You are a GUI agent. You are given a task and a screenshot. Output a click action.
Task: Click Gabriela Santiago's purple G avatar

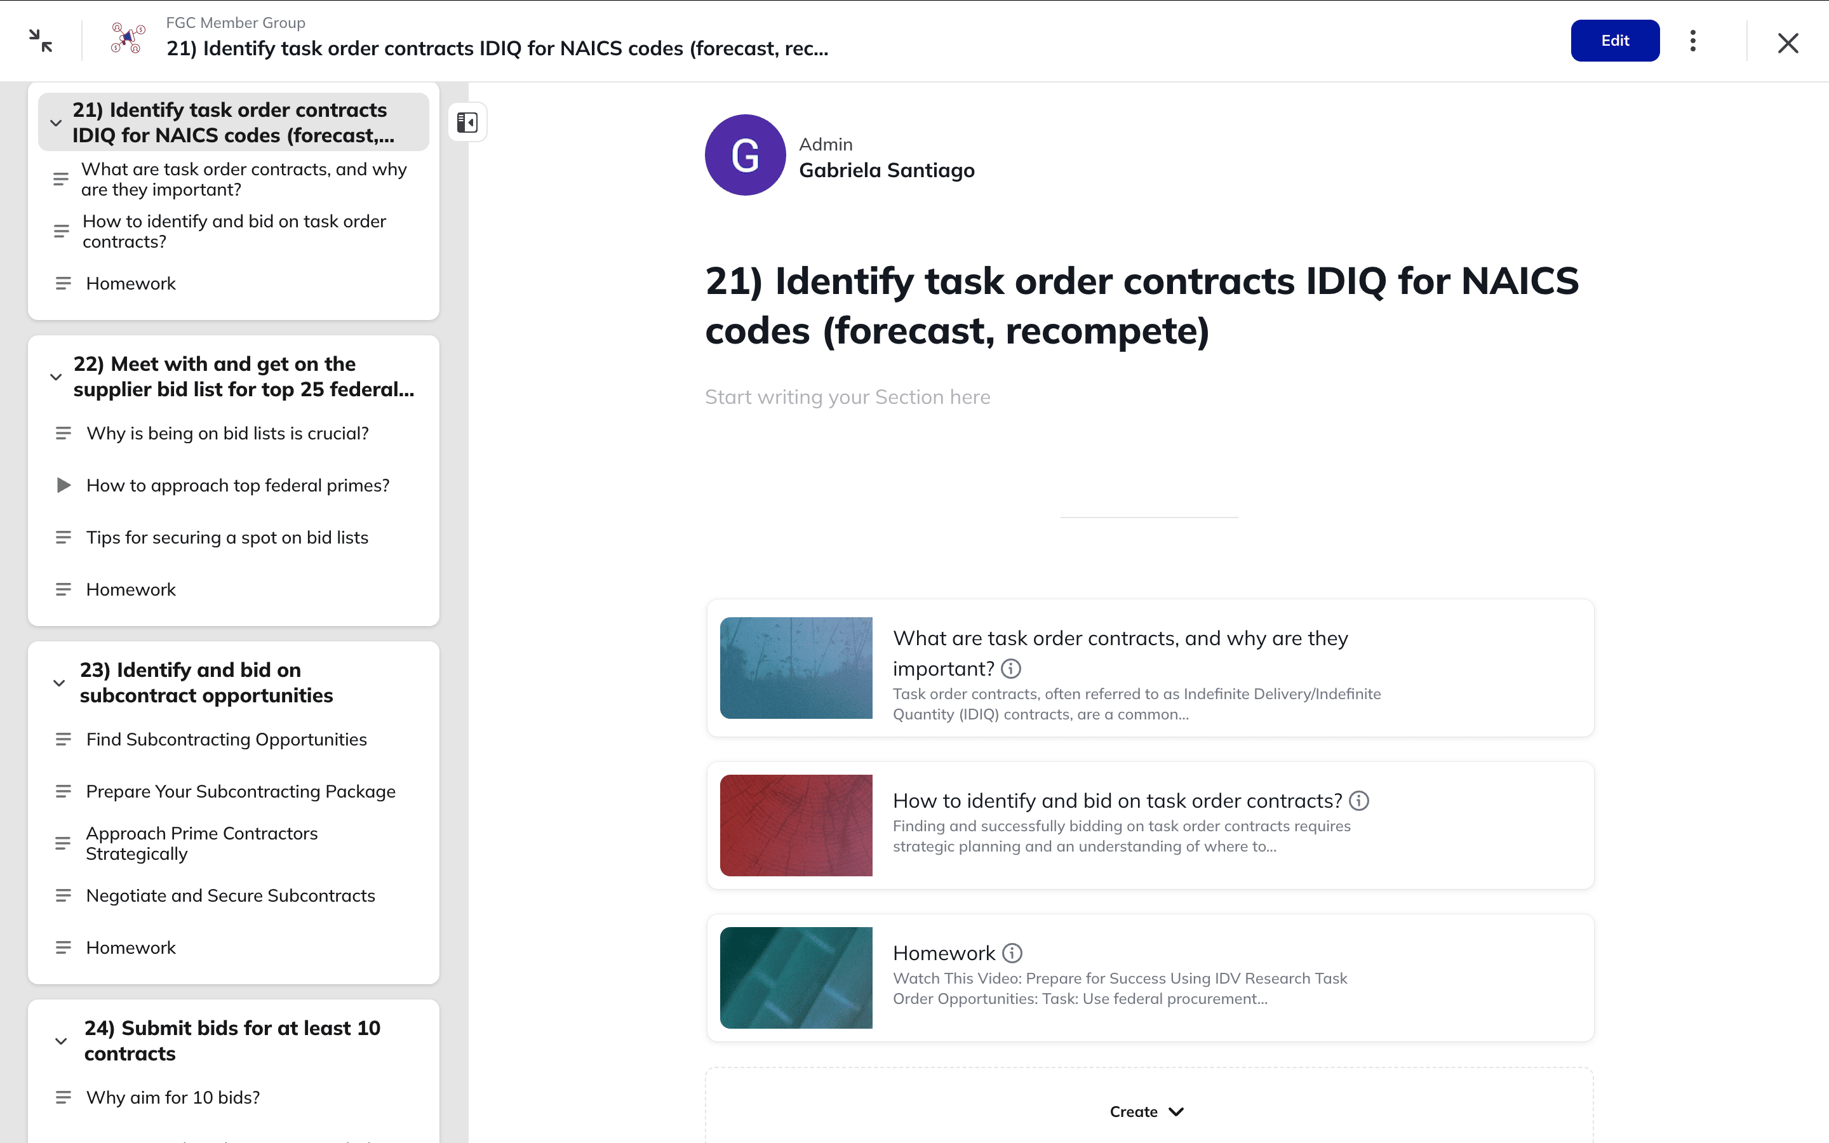click(x=745, y=155)
